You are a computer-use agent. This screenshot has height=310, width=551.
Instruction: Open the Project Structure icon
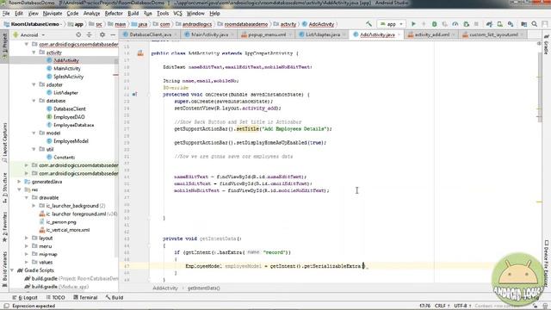click(x=524, y=24)
